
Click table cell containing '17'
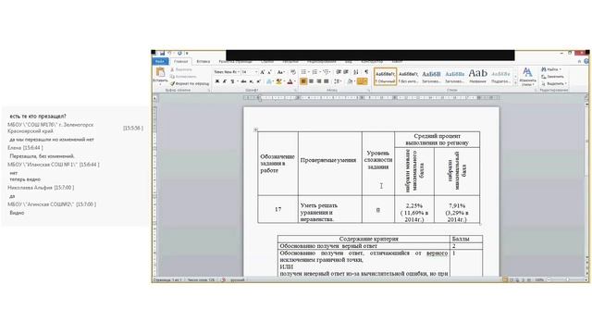[277, 209]
